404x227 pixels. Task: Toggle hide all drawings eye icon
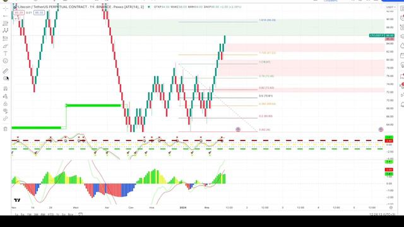click(6, 111)
